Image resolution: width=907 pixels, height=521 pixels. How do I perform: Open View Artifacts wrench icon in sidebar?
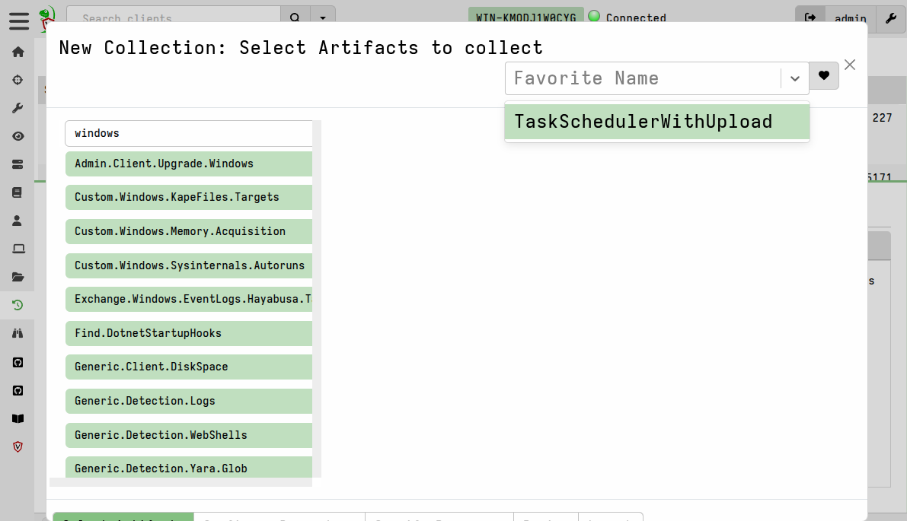[x=18, y=108]
